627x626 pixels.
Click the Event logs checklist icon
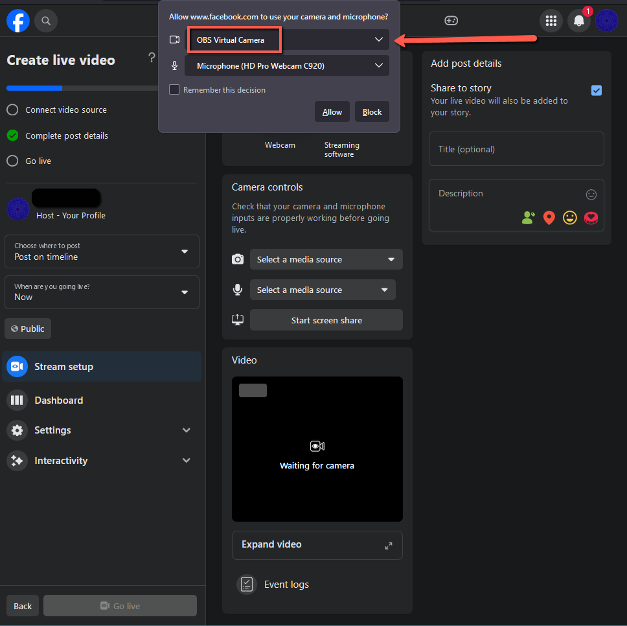click(x=247, y=585)
